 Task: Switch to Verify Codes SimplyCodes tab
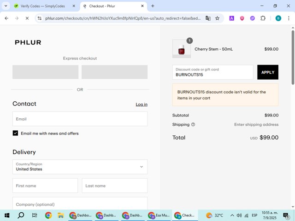(x=42, y=6)
